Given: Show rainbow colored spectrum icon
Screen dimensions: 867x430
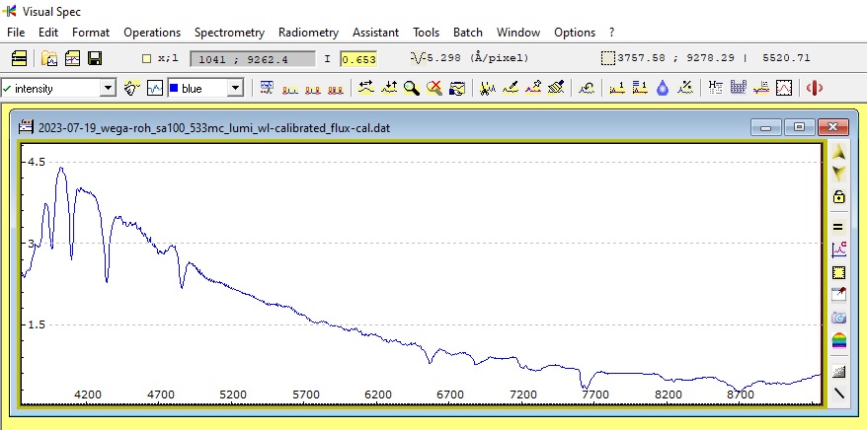Looking at the screenshot, I should [x=838, y=340].
